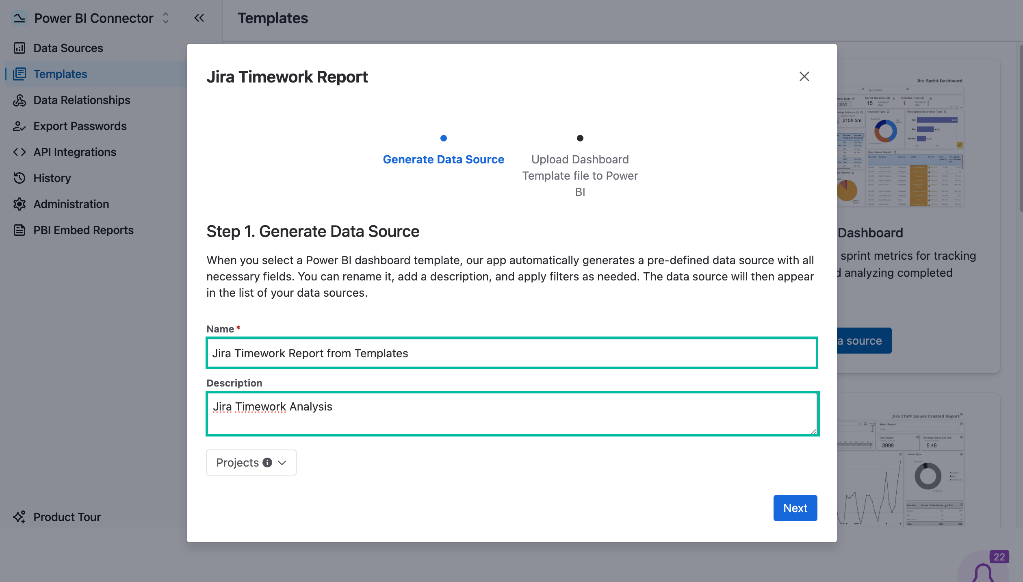The width and height of the screenshot is (1023, 582).
Task: Collapse the sidebar with the double chevron
Action: [199, 18]
